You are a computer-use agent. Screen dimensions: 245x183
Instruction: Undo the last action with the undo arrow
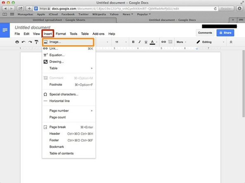[x=24, y=42]
